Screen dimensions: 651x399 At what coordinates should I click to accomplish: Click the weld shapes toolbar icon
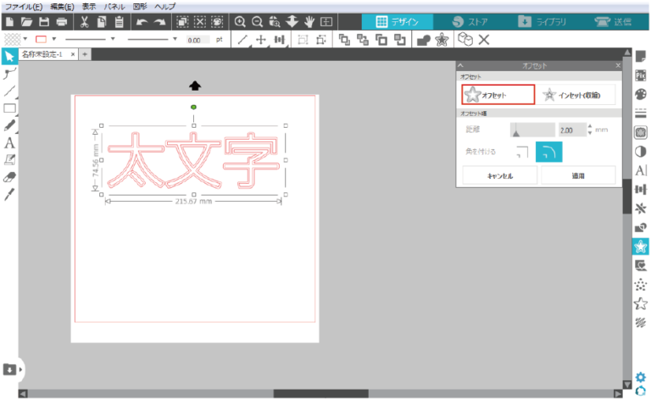pos(424,40)
